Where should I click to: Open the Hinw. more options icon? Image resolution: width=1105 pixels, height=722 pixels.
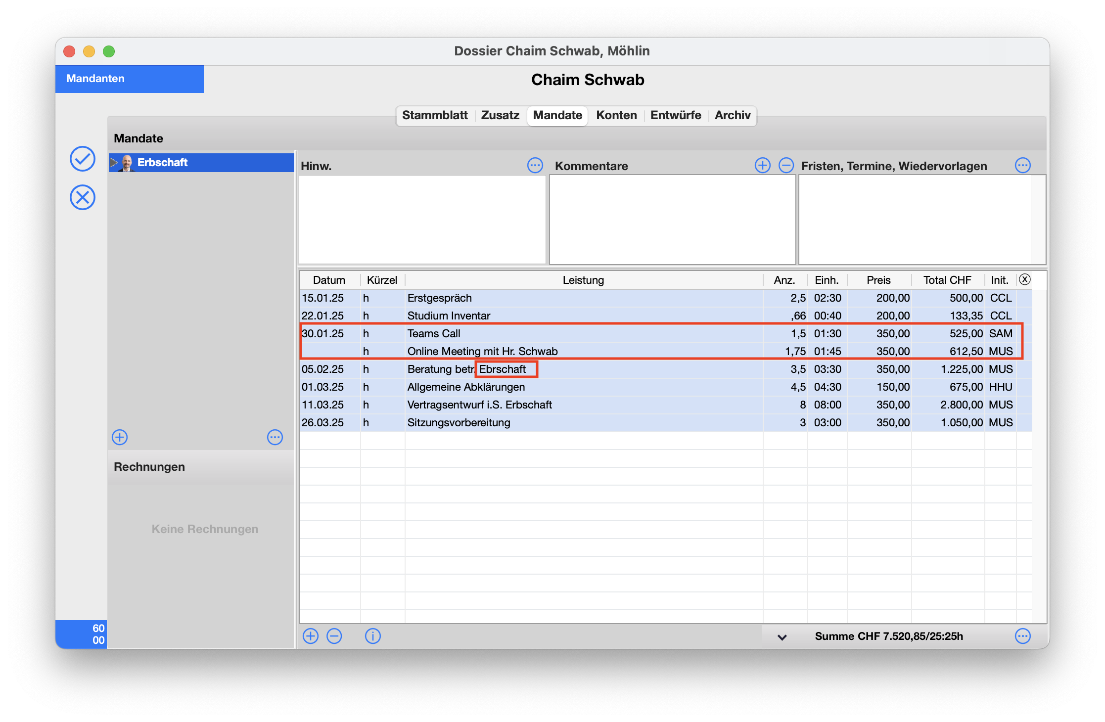[535, 165]
